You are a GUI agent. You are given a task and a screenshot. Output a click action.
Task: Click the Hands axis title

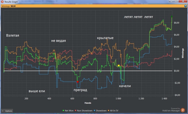coord(88,103)
